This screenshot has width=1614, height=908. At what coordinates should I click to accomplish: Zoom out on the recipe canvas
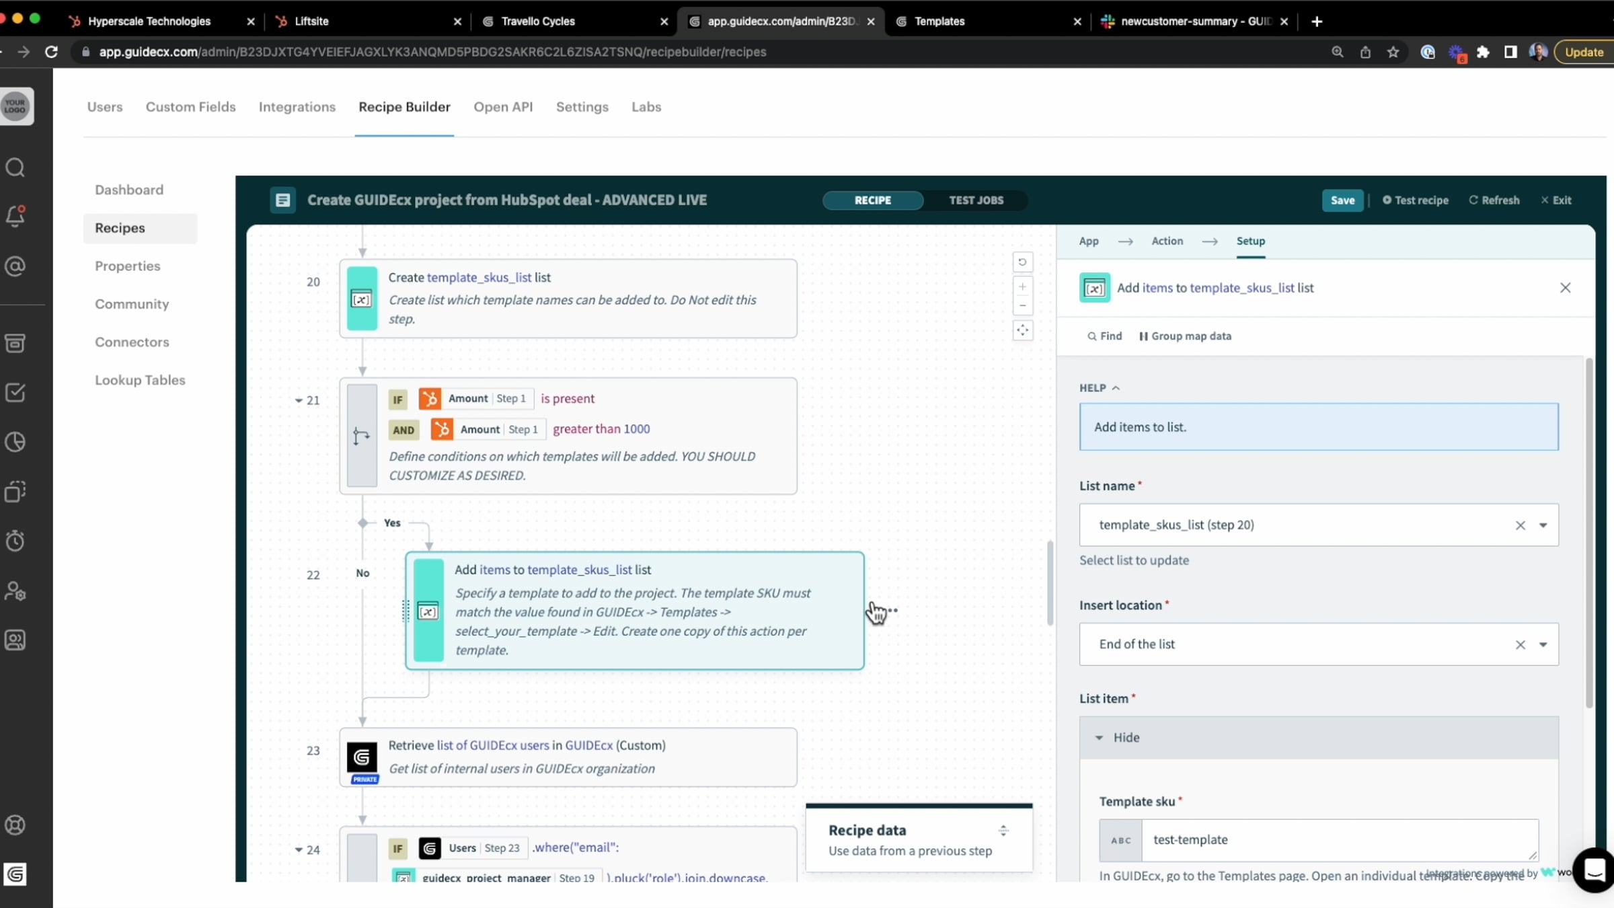[x=1022, y=305]
